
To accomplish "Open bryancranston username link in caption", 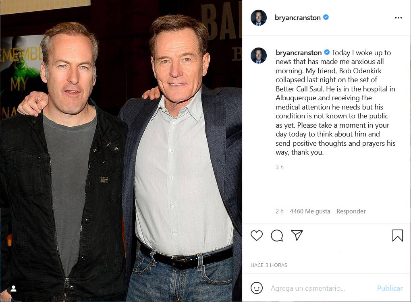I will point(299,53).
